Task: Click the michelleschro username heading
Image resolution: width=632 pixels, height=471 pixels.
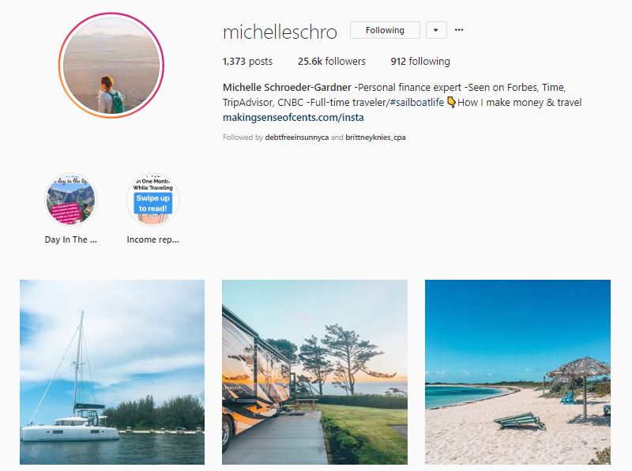Action: [x=280, y=32]
